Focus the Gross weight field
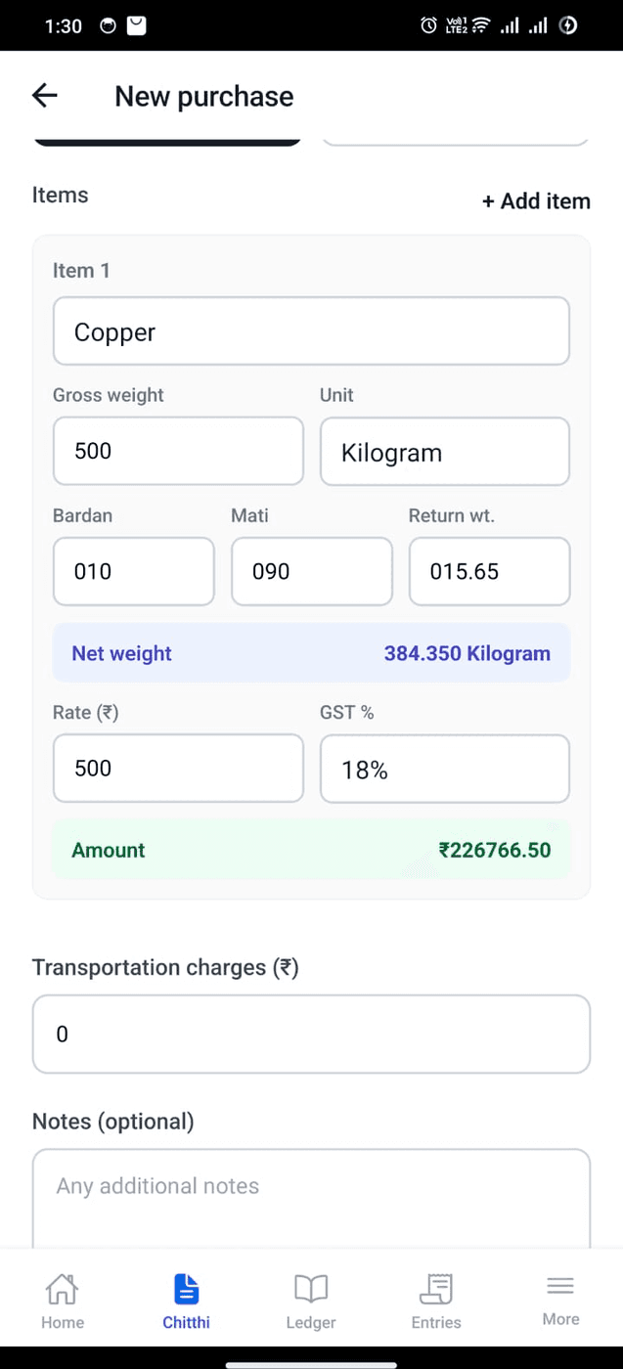The width and height of the screenshot is (623, 1369). click(x=178, y=451)
